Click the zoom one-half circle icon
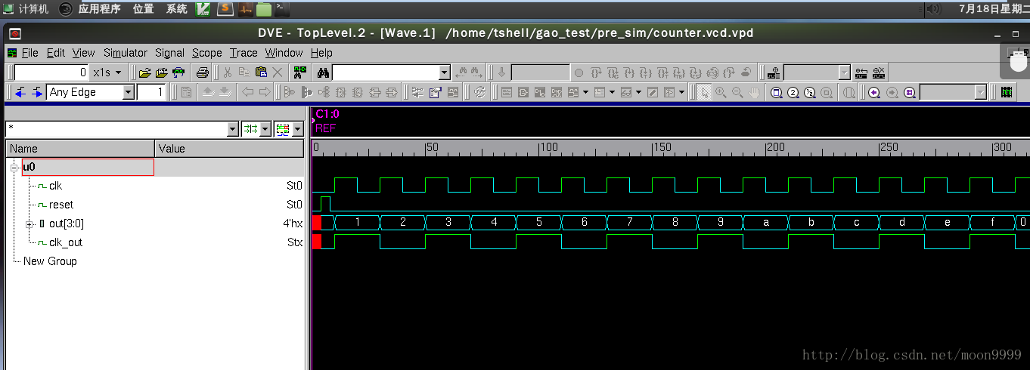Screen dimensions: 1030x370 [810, 92]
